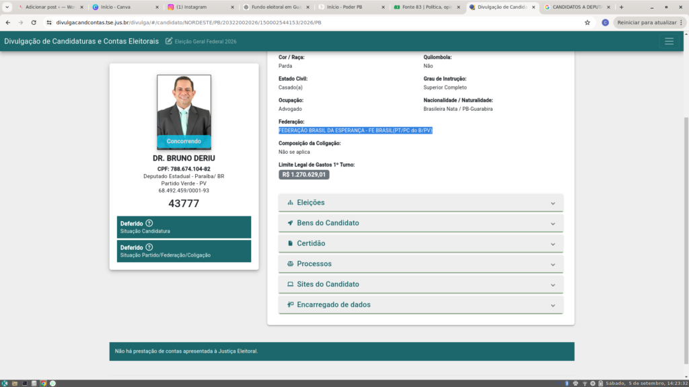
Task: Open the Sites do Candidato section
Action: coord(421,284)
